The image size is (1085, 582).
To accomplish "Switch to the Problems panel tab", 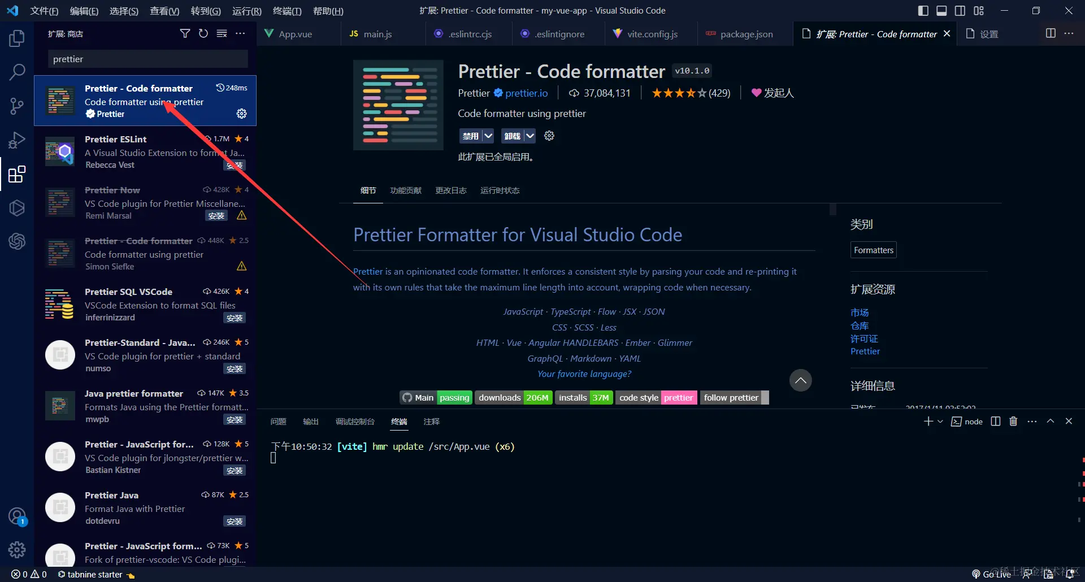I will (x=278, y=422).
